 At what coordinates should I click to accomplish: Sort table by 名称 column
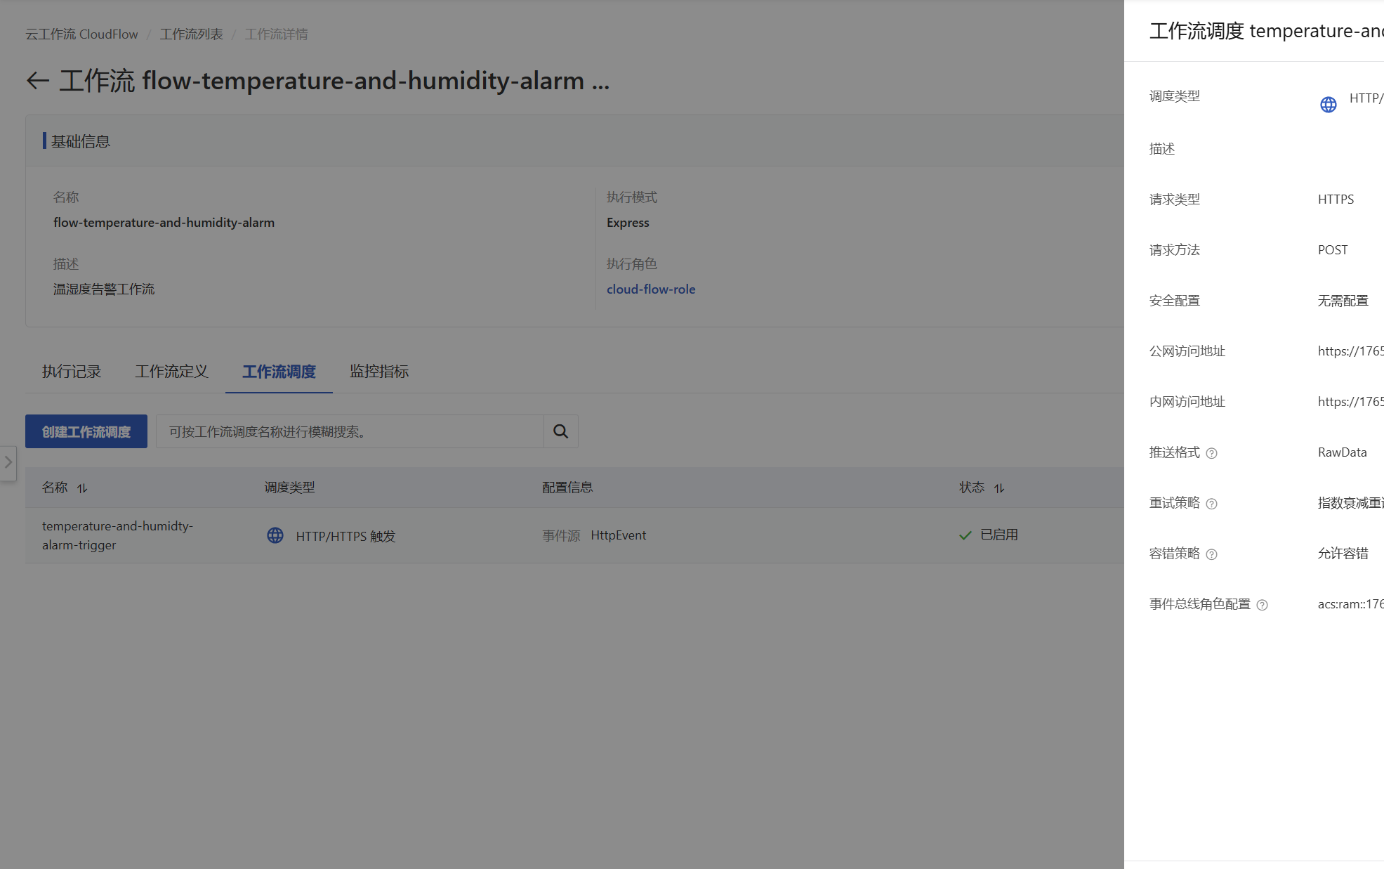click(82, 488)
